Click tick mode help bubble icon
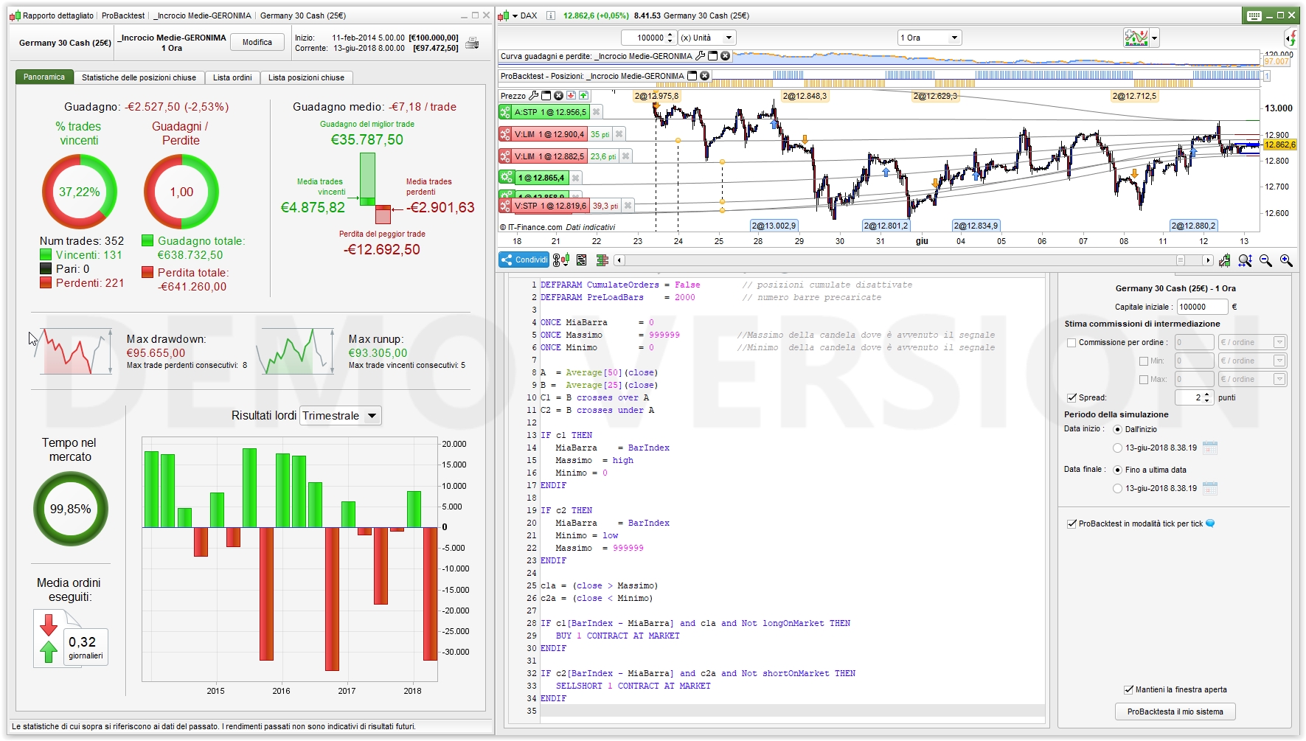 [x=1210, y=523]
